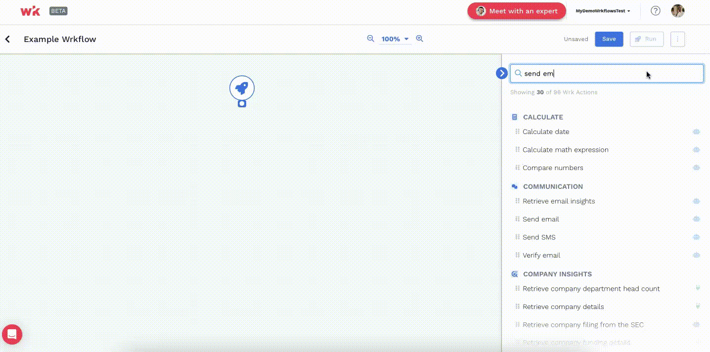Open the user profile avatar
Viewport: 710px width, 352px height.
point(678,11)
